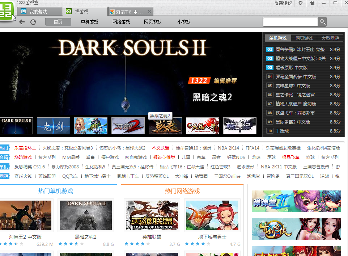Open ranking entry 植物大战僵尸中文版 50关
This screenshot has height=256, width=348.
pos(303,58)
